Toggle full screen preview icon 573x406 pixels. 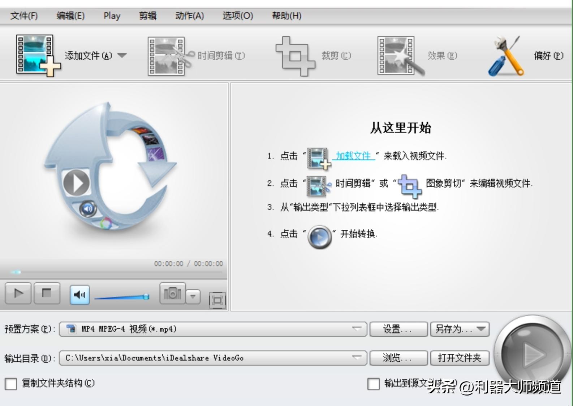coord(217,300)
